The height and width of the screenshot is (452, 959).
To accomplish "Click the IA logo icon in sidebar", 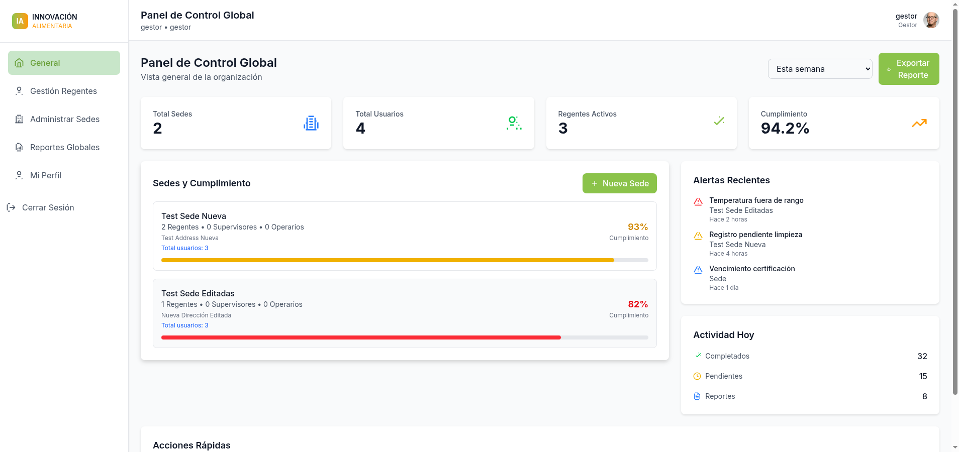I will pyautogui.click(x=20, y=21).
